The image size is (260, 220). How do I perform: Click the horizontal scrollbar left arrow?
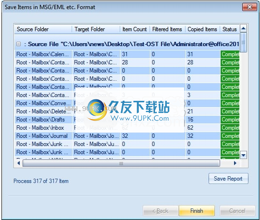[x=19, y=163]
